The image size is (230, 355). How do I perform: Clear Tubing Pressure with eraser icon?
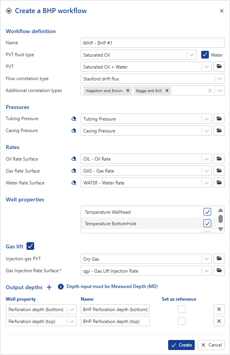pos(74,119)
